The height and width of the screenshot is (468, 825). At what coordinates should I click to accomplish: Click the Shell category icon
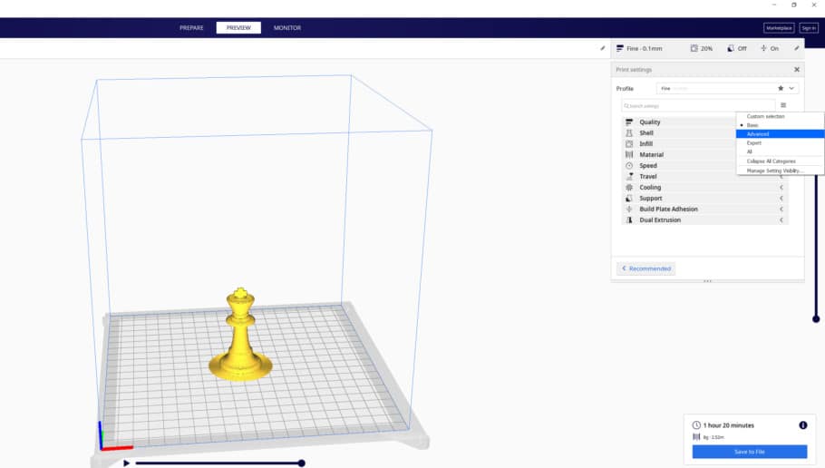pos(629,133)
